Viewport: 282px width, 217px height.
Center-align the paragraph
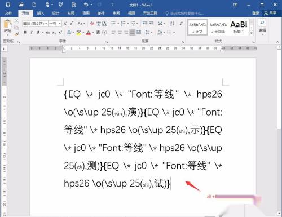[x=120, y=33]
